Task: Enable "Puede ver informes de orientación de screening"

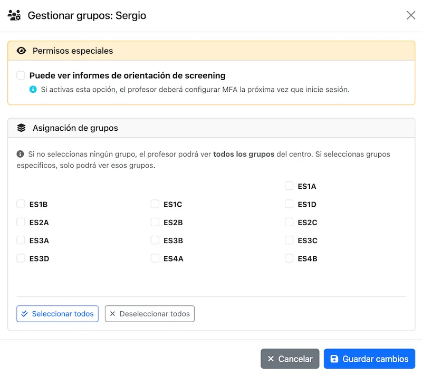Action: tap(21, 75)
